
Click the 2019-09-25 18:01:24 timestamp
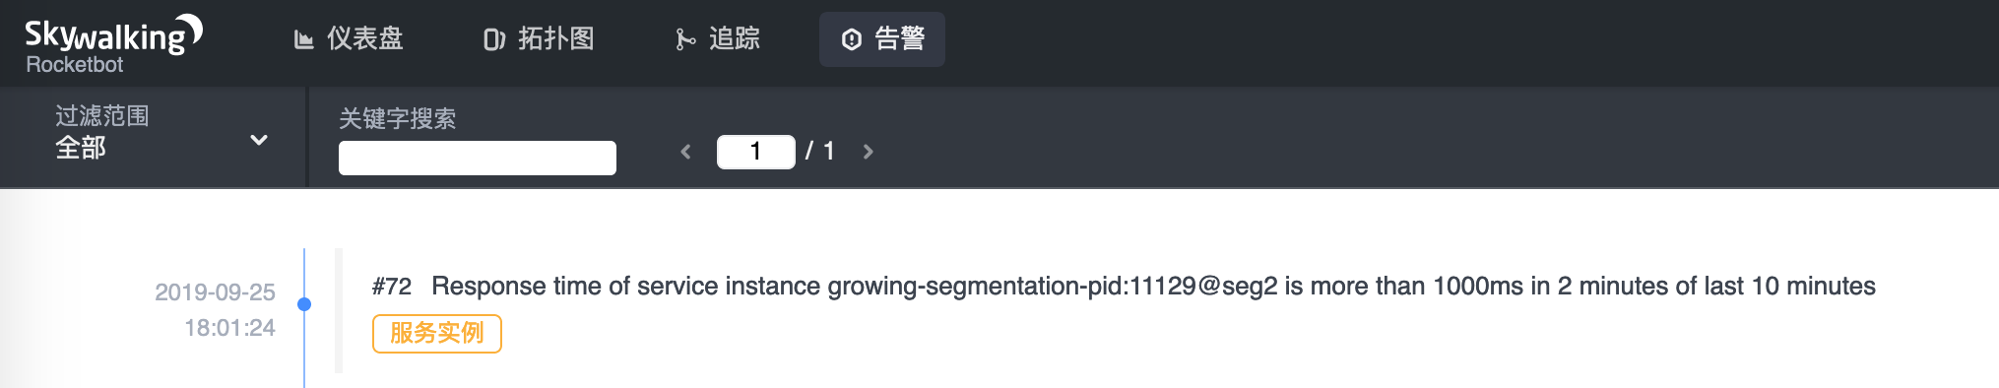215,310
